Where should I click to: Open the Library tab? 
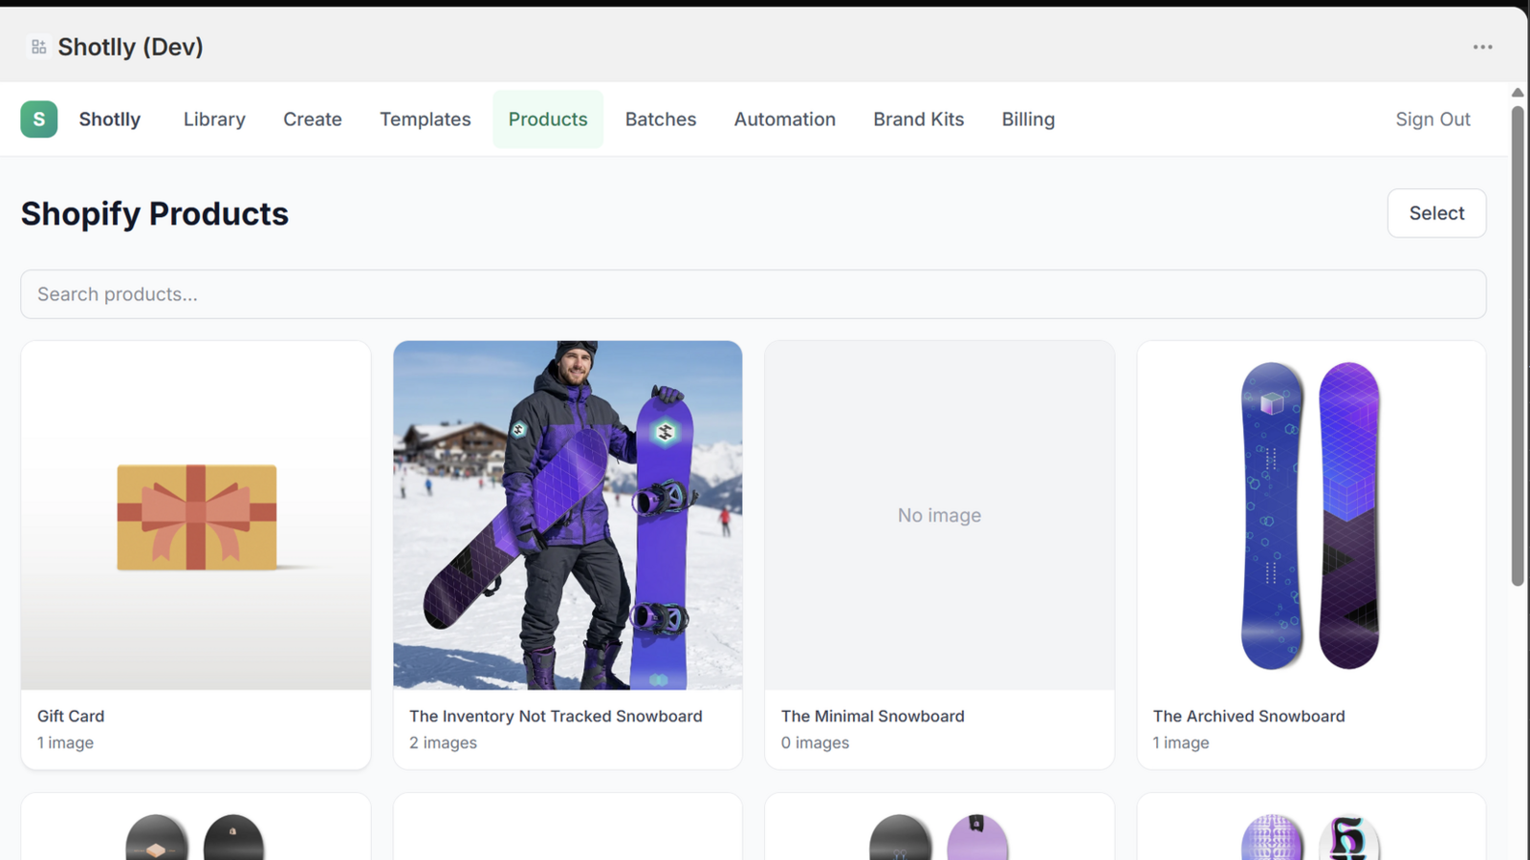click(214, 119)
